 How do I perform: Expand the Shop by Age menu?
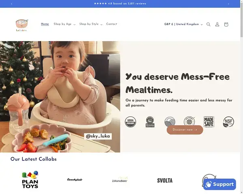(64, 24)
